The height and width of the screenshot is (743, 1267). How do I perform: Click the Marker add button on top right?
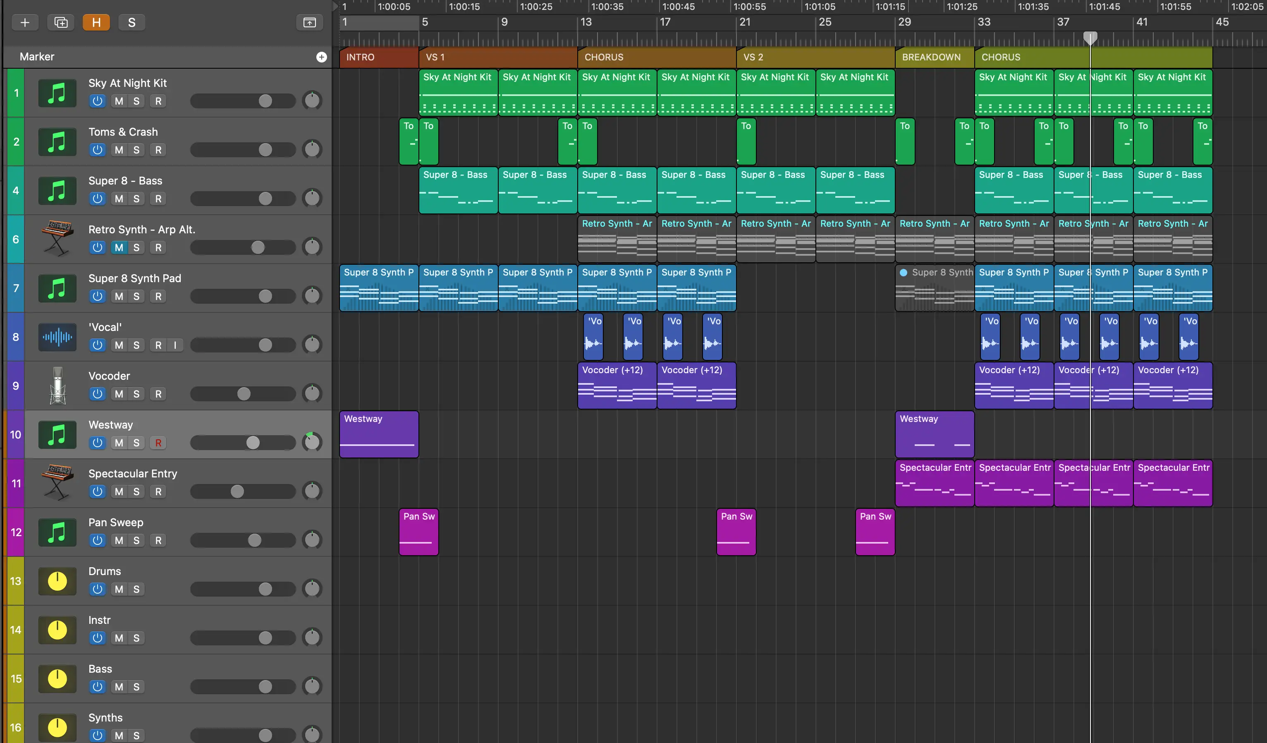322,57
